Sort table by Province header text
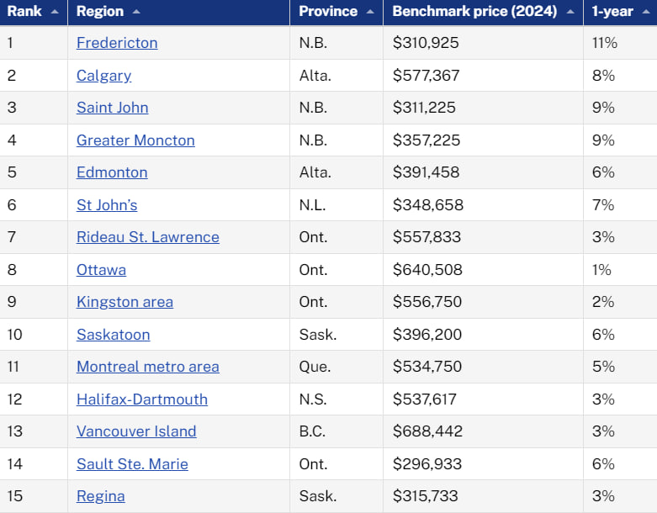 (x=328, y=12)
